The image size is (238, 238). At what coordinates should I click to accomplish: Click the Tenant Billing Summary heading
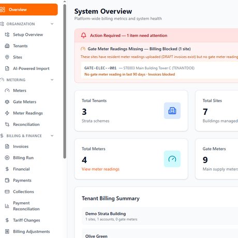111,198
